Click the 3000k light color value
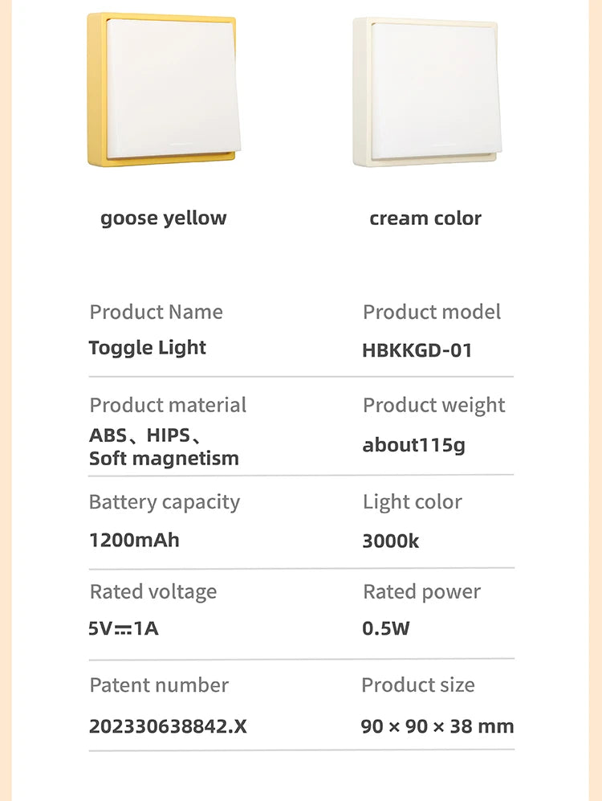602x801 pixels. (x=391, y=541)
